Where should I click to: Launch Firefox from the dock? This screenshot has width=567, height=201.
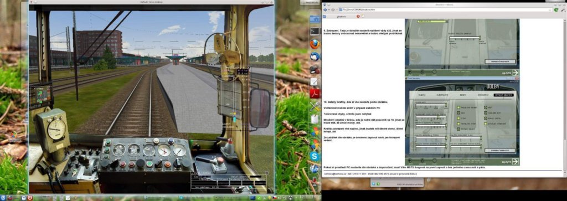pos(315,44)
